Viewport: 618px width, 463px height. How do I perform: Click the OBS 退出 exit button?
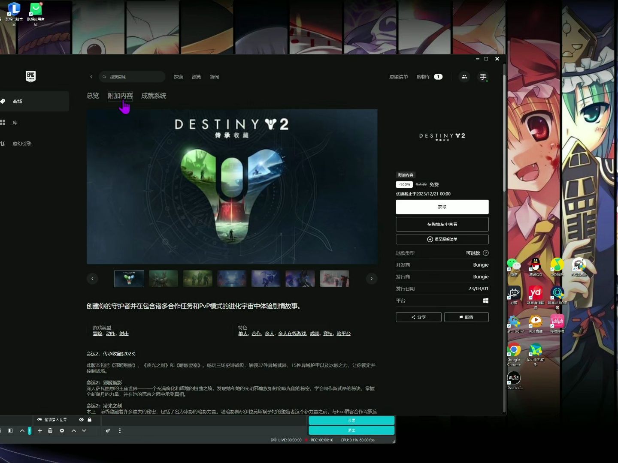351,430
